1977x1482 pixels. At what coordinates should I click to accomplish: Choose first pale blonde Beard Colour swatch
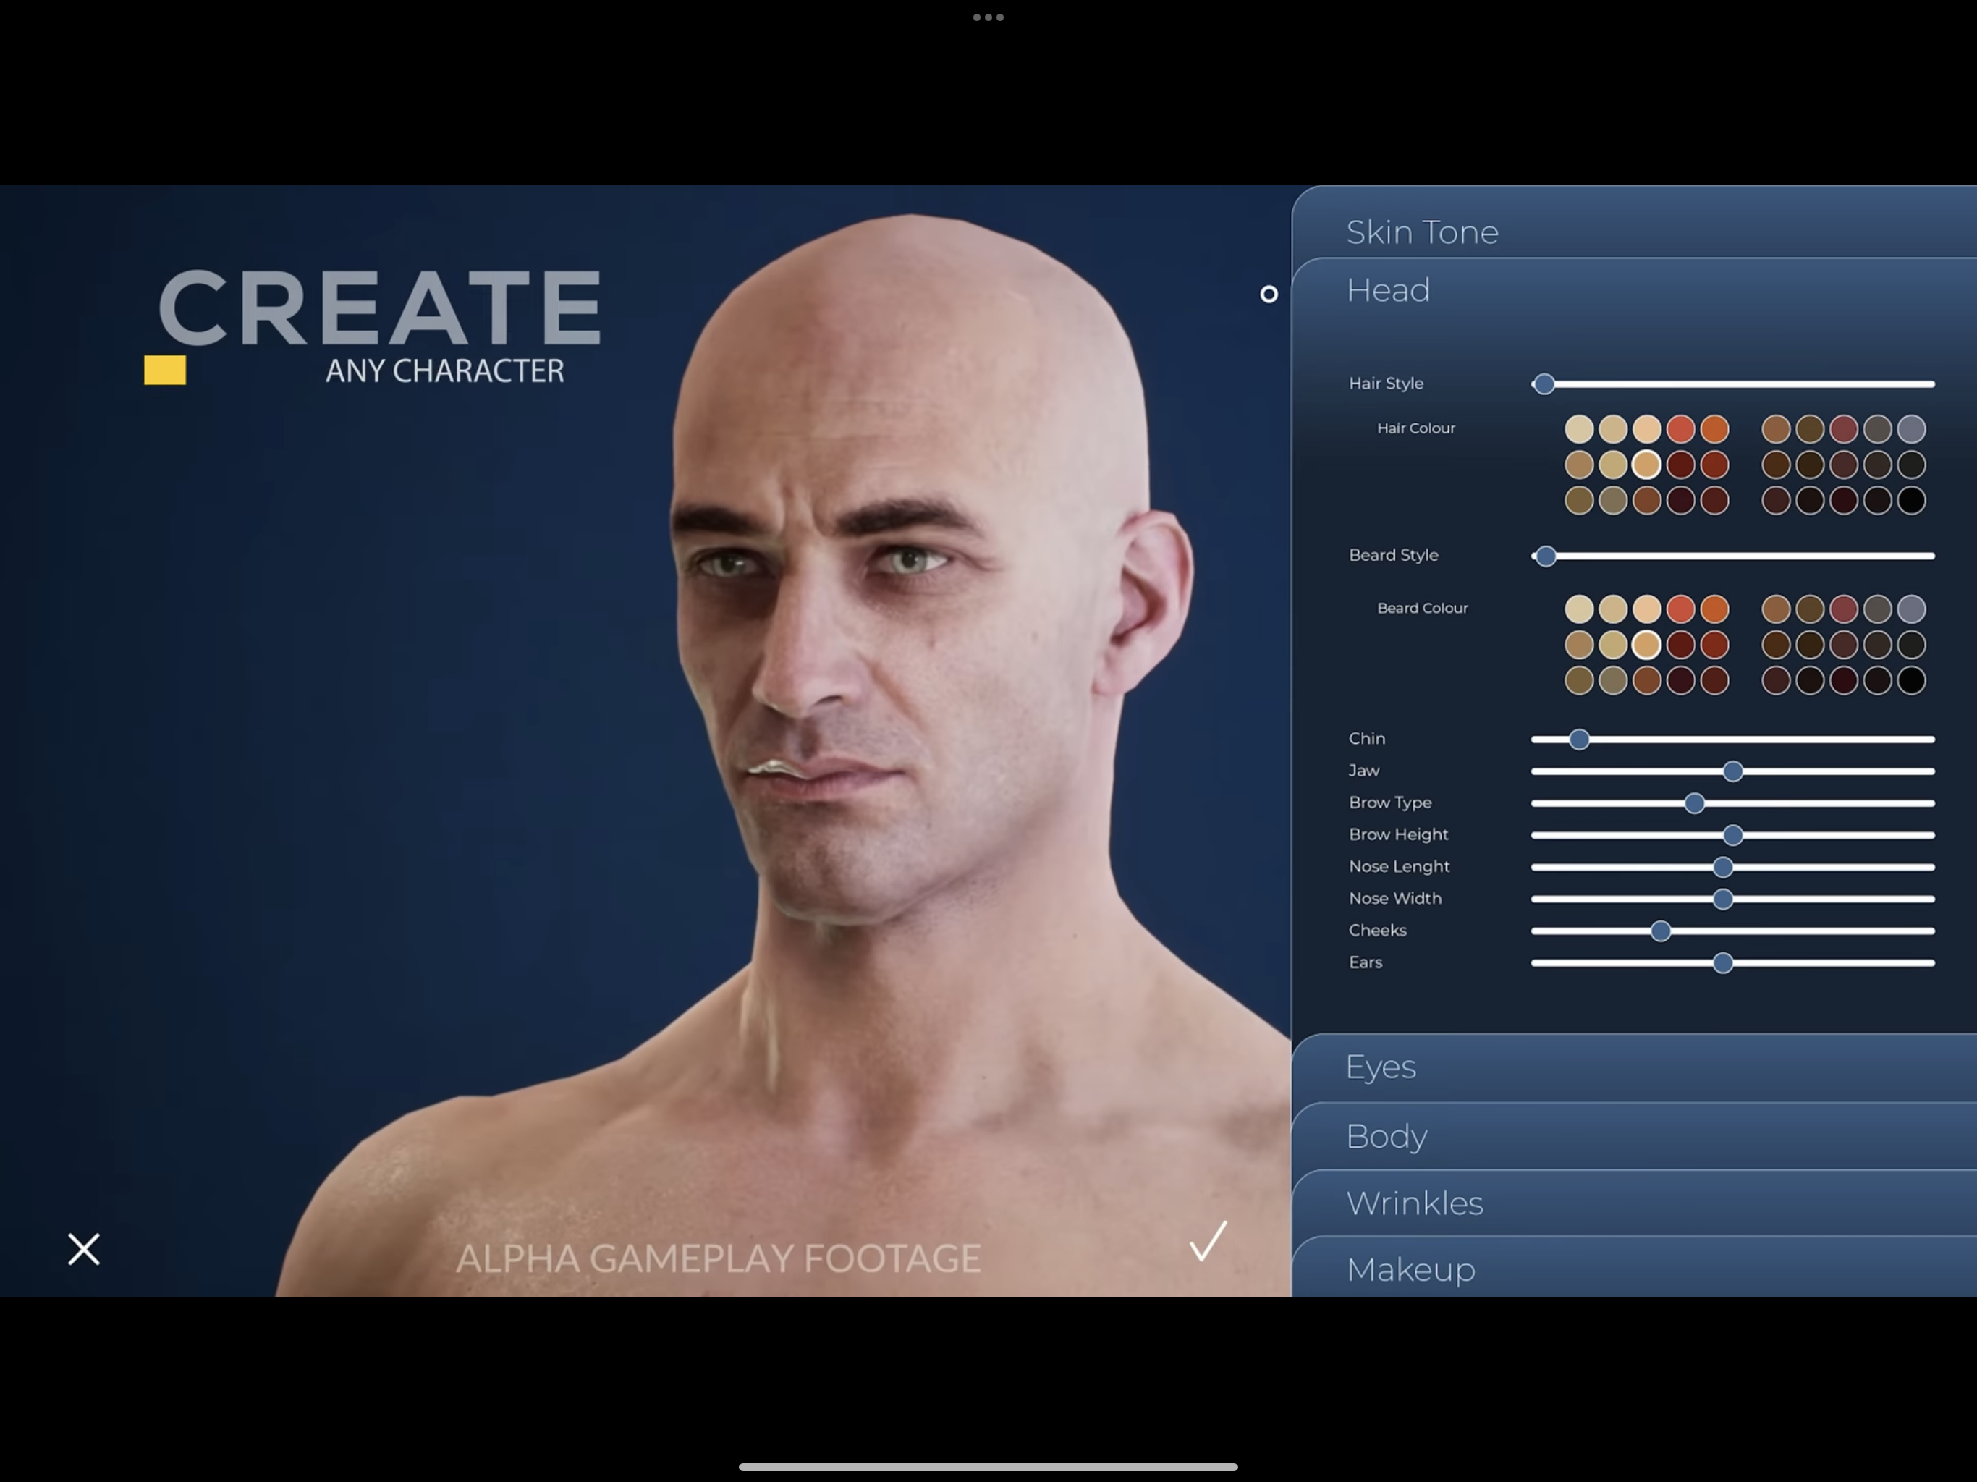pyautogui.click(x=1579, y=609)
